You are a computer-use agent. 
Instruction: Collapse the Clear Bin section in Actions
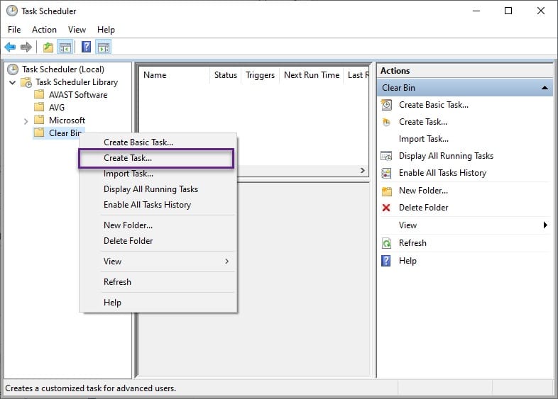(545, 88)
